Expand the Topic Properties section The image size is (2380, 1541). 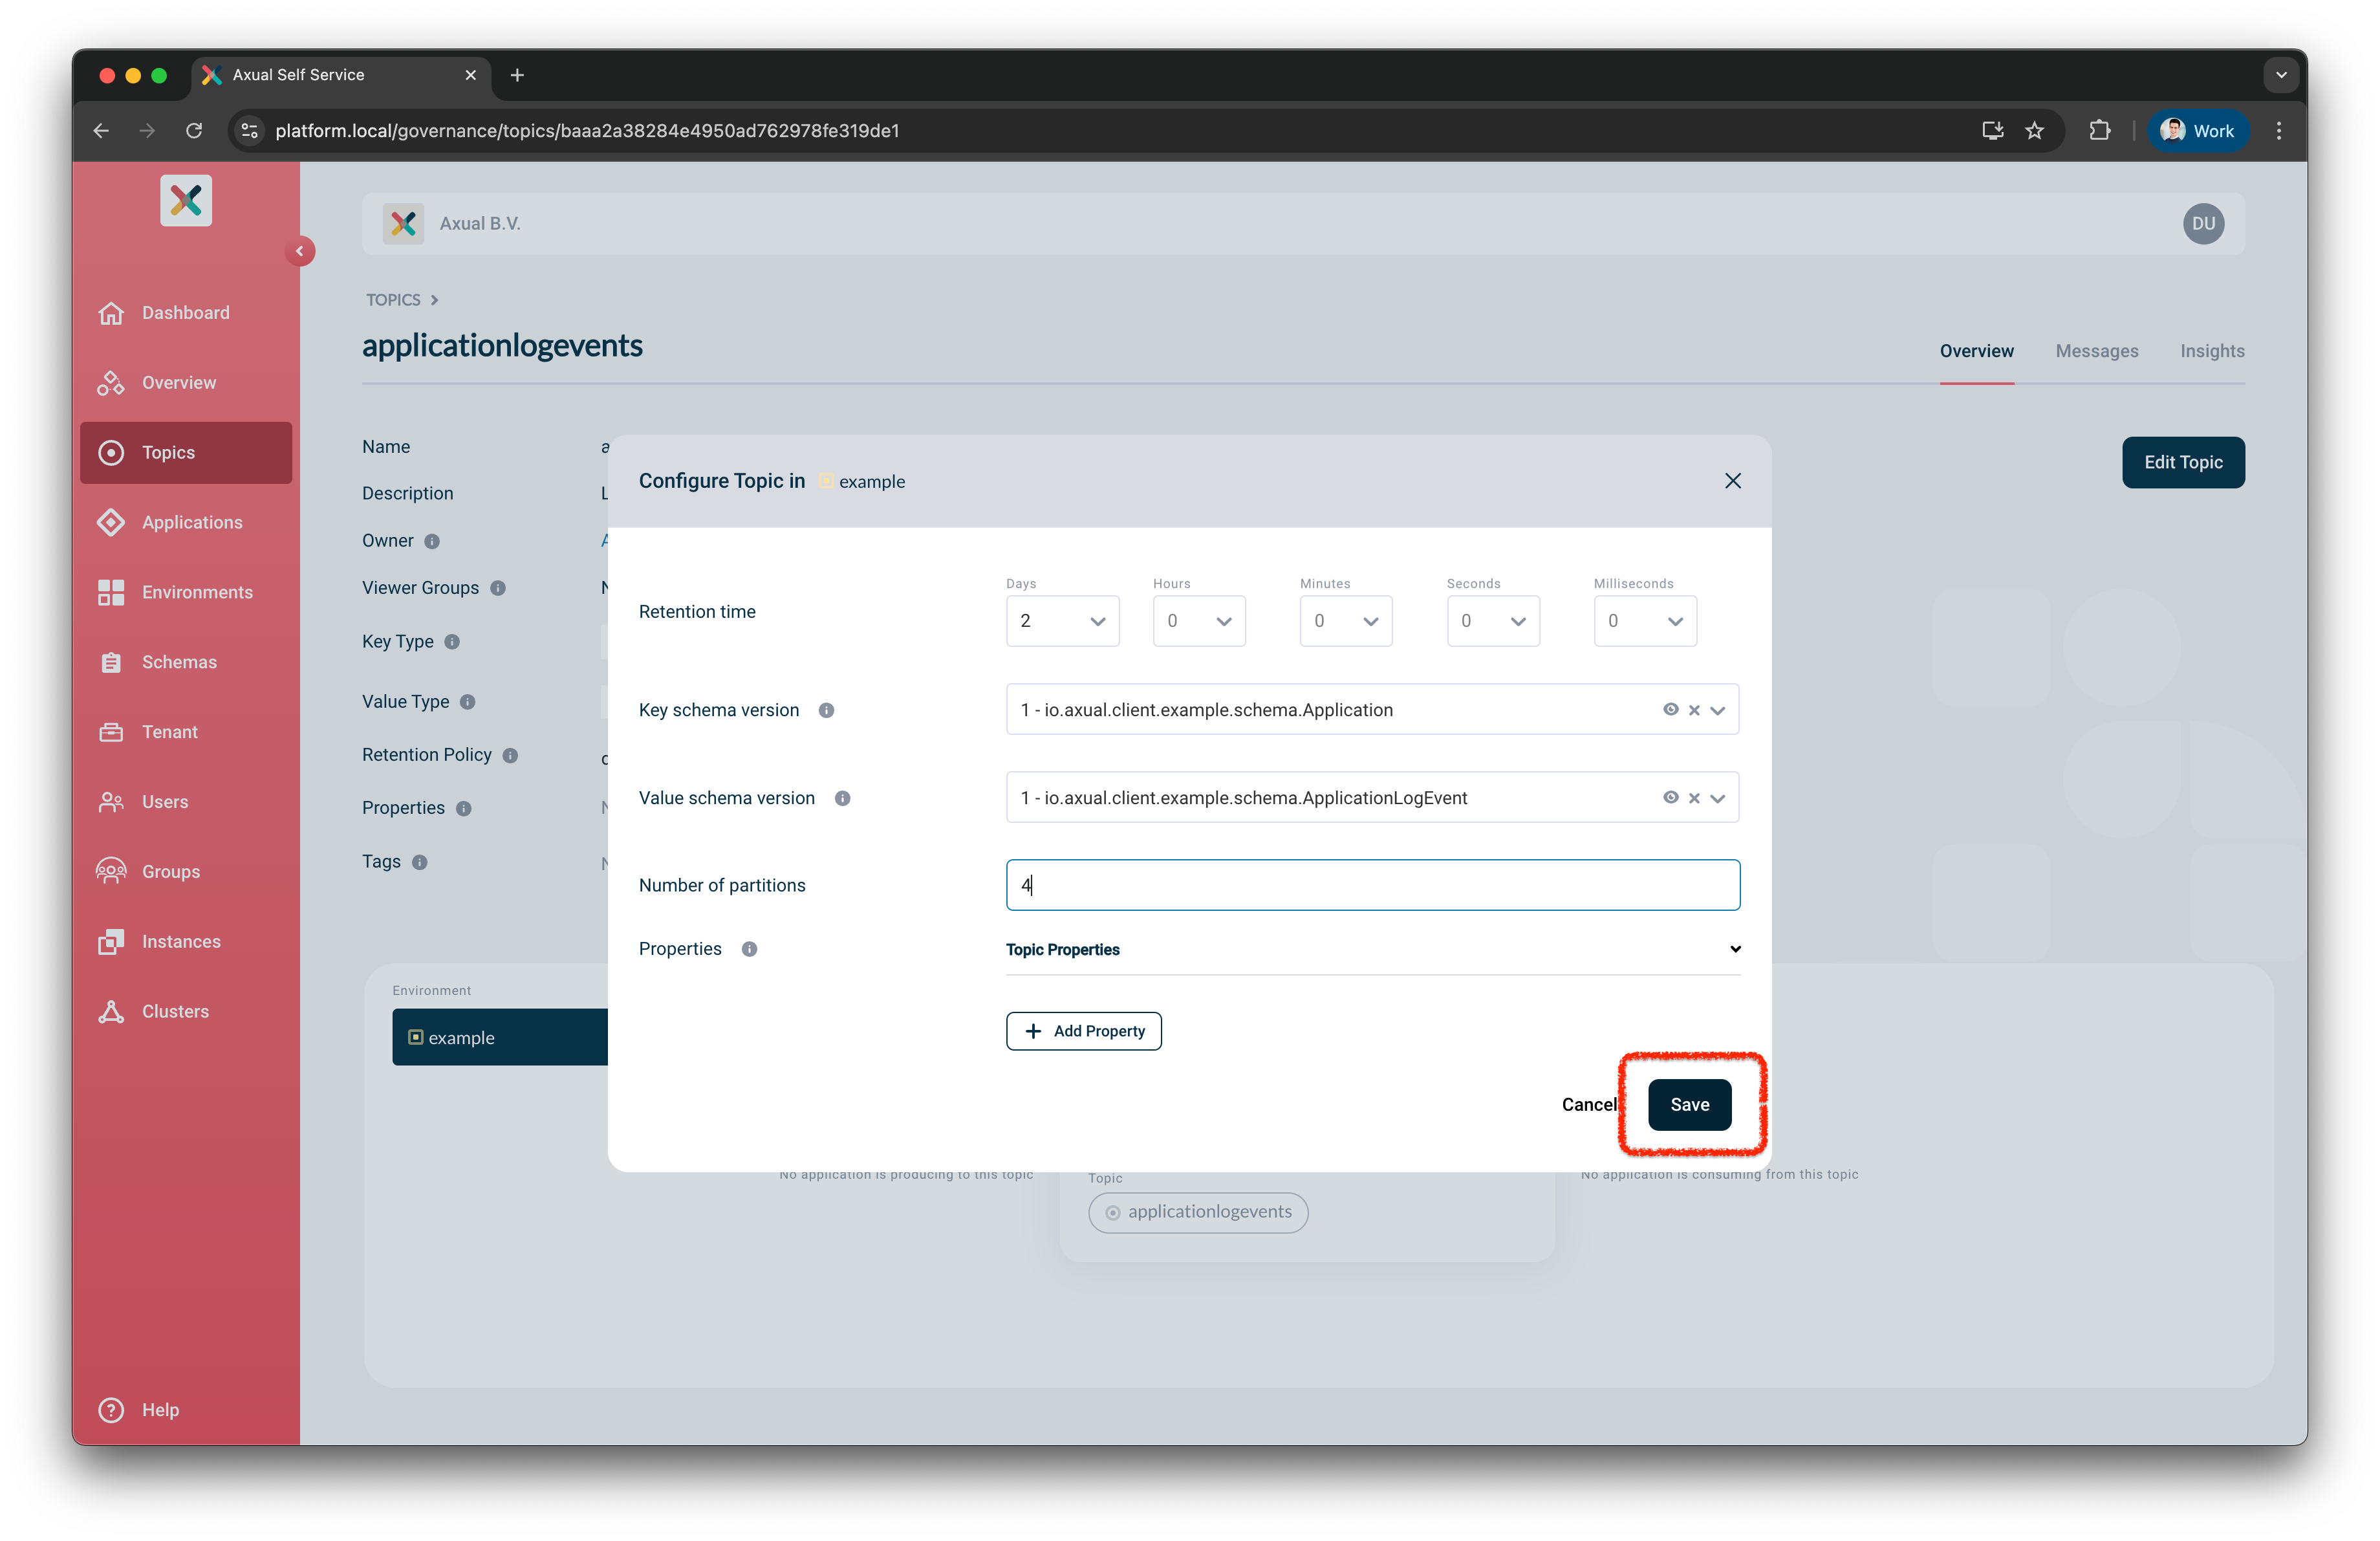tap(1734, 949)
